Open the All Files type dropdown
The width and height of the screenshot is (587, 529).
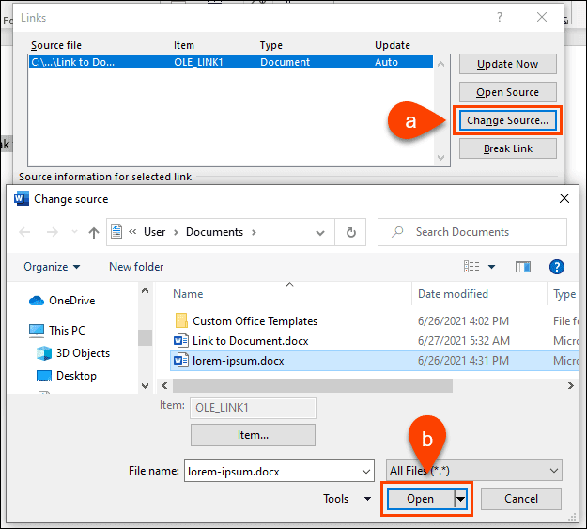coord(473,471)
